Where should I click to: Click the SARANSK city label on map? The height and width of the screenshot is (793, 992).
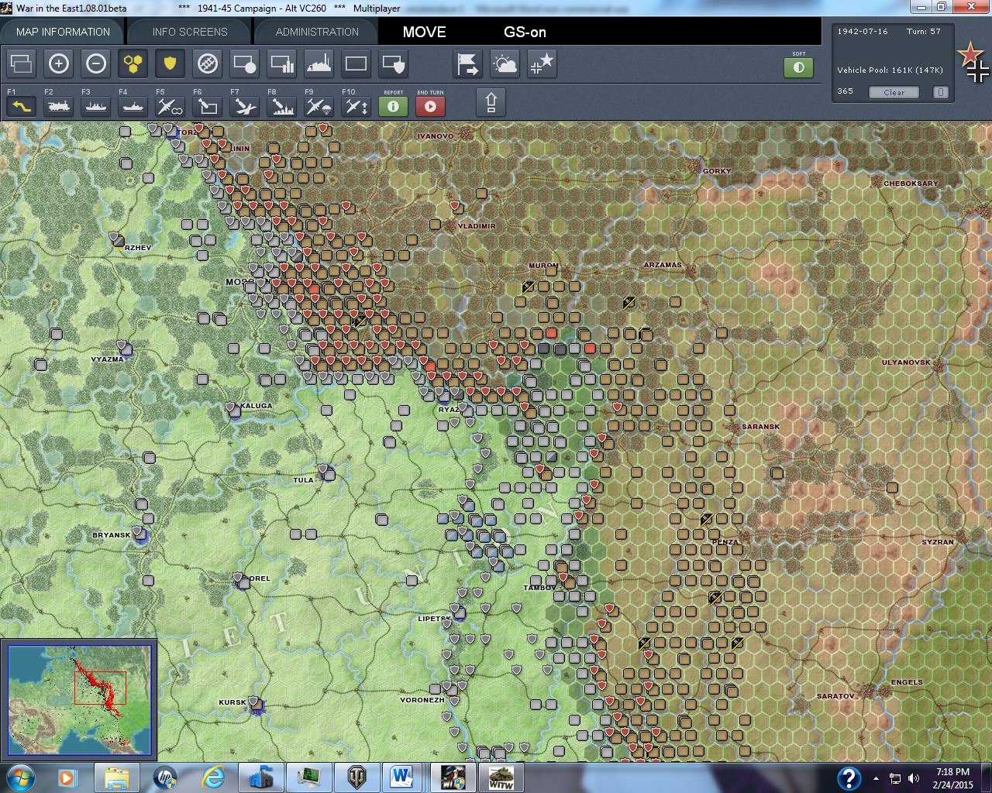point(761,427)
